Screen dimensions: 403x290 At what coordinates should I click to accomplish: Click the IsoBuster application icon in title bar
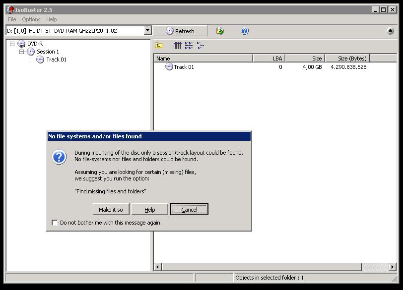click(10, 10)
